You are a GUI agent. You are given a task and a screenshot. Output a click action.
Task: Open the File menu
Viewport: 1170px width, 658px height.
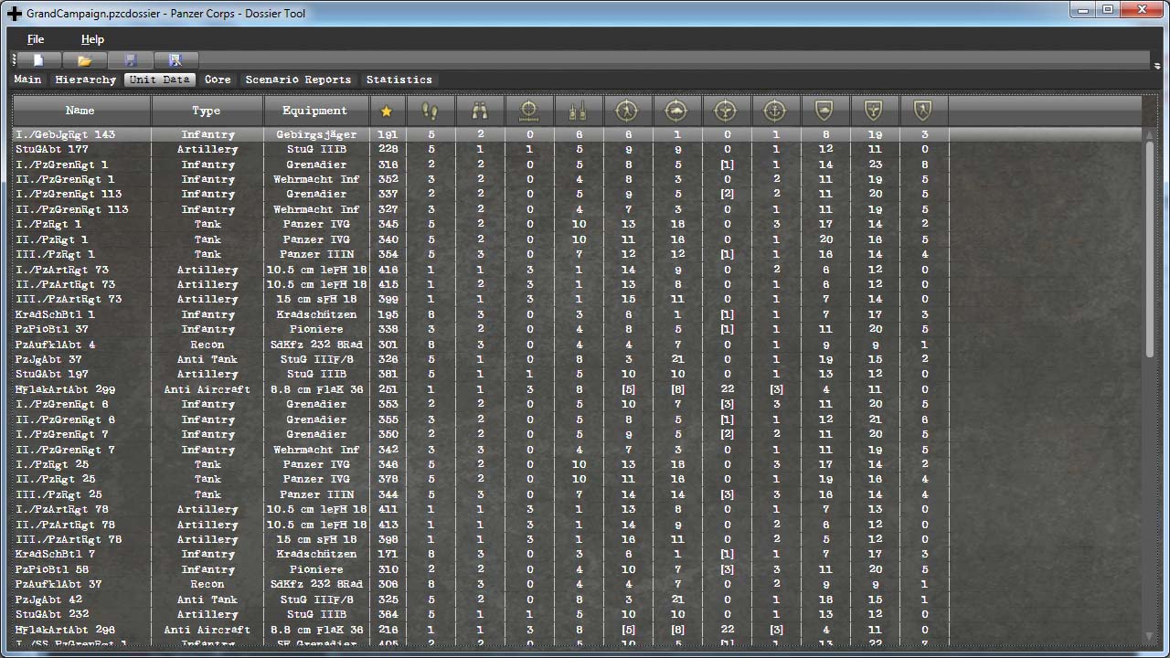click(35, 39)
